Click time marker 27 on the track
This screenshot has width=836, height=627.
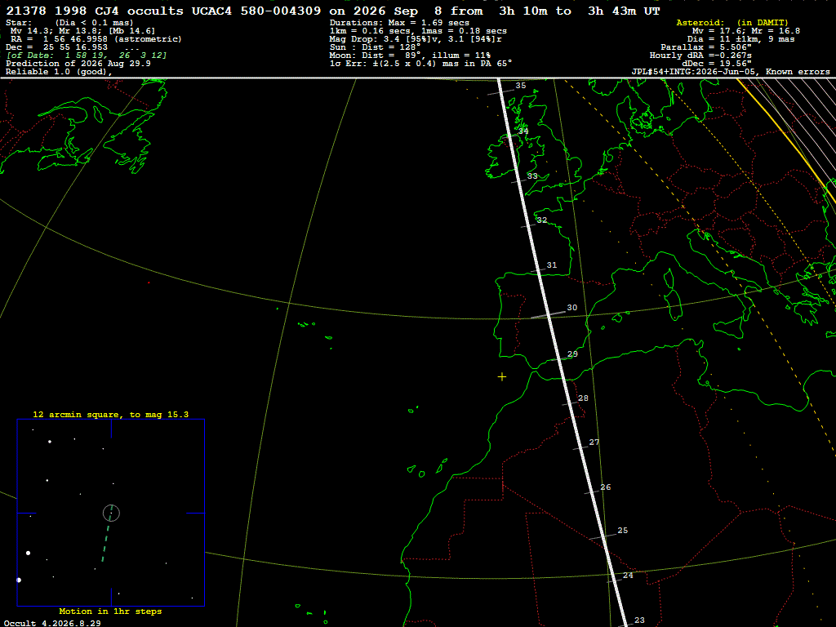pyautogui.click(x=594, y=442)
